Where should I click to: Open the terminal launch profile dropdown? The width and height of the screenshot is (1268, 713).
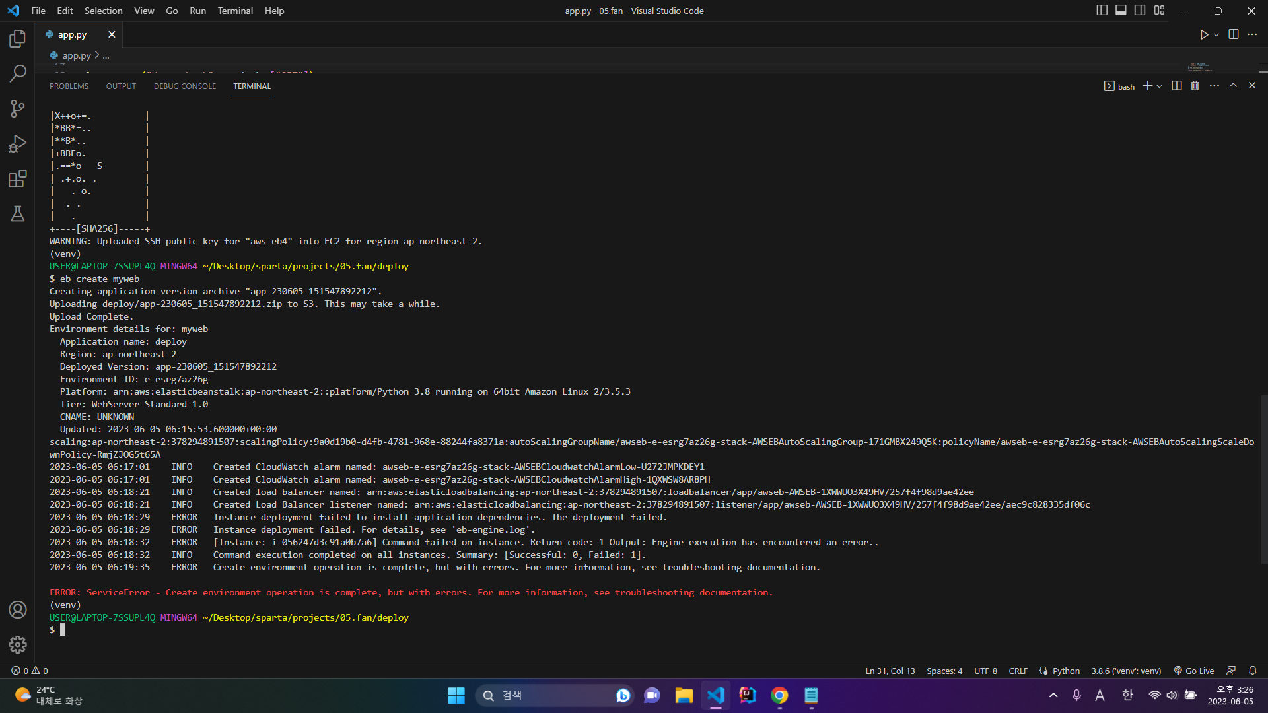[x=1160, y=86]
